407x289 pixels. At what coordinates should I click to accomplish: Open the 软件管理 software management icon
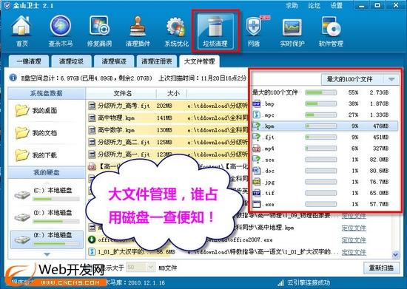click(x=331, y=31)
